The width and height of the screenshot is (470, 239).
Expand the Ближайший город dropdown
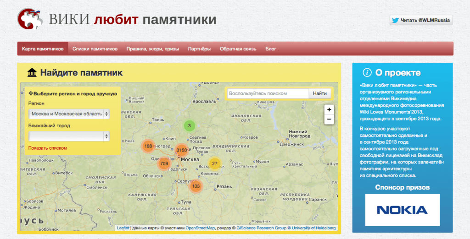pyautogui.click(x=69, y=136)
